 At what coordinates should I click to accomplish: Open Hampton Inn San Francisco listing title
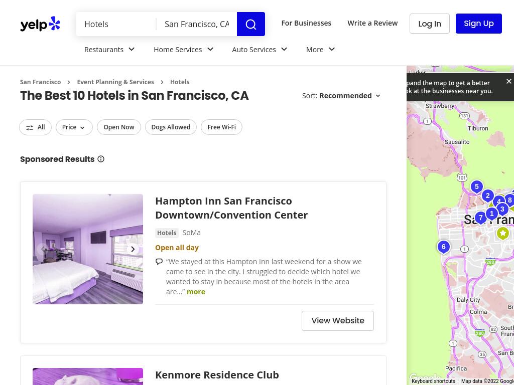point(231,208)
